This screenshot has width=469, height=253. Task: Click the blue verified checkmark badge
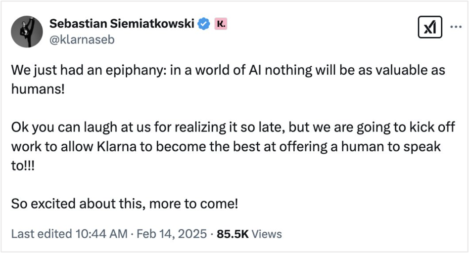coord(203,23)
